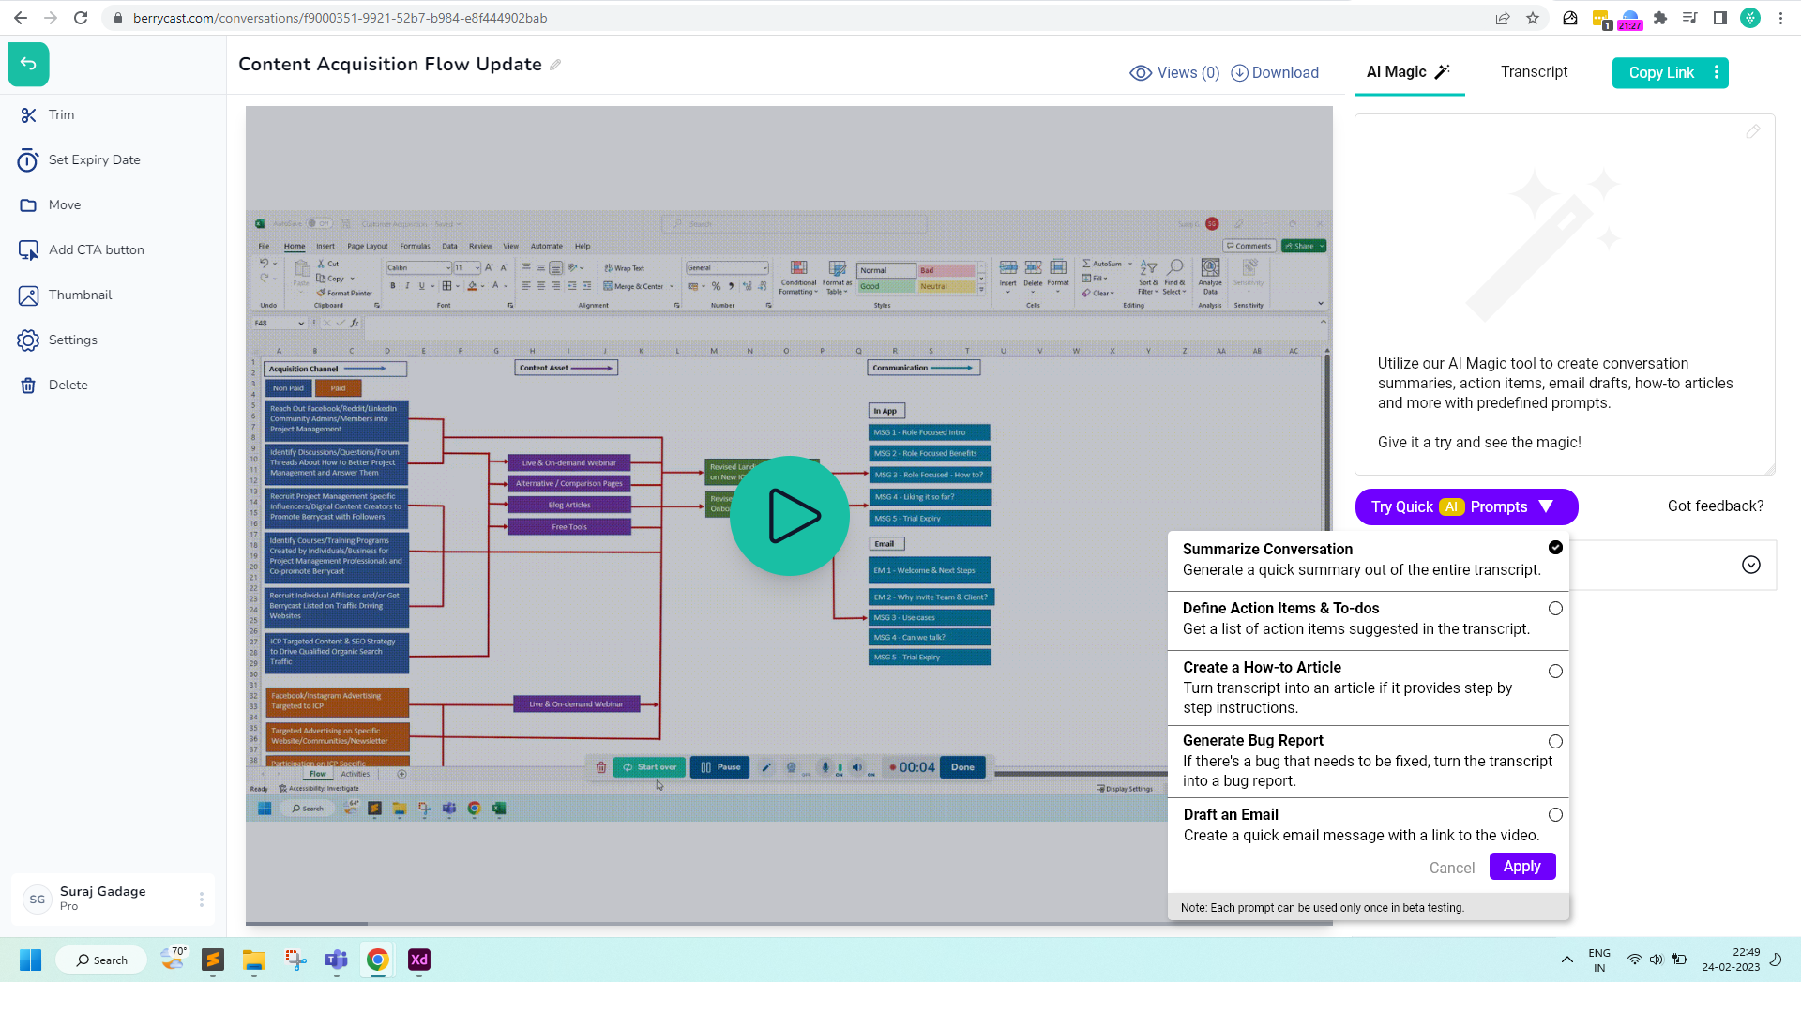
Task: Select the Define Action Items radio button
Action: point(1555,609)
